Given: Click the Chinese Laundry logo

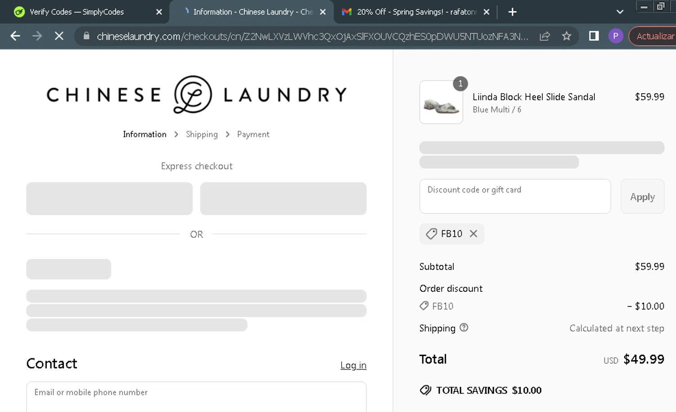Looking at the screenshot, I should pyautogui.click(x=196, y=95).
